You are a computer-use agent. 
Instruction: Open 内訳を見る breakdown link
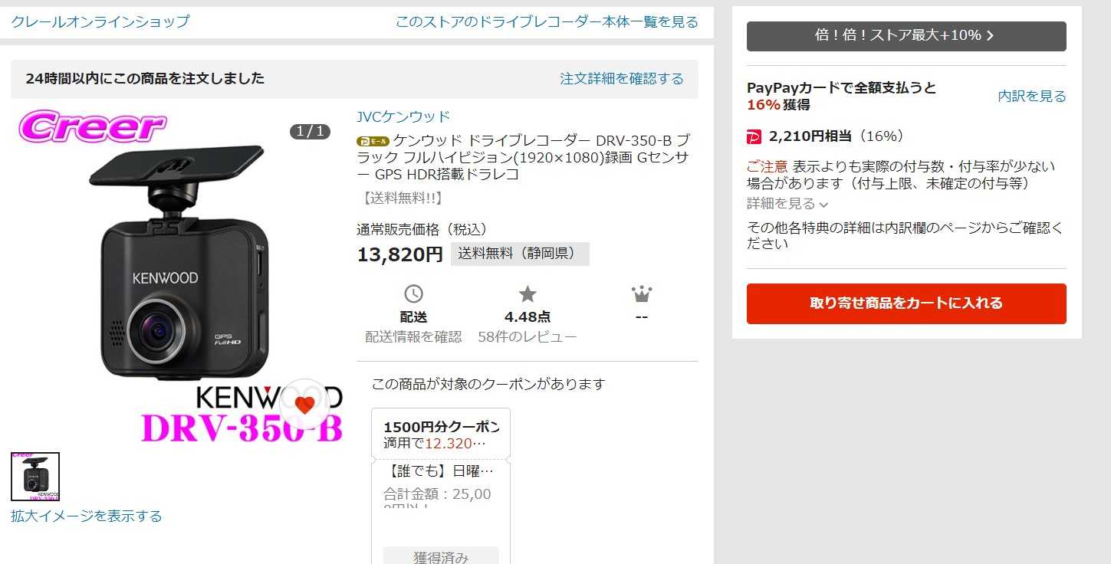point(1032,97)
